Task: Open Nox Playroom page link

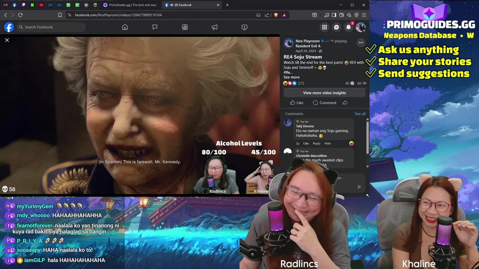Action: [307, 41]
